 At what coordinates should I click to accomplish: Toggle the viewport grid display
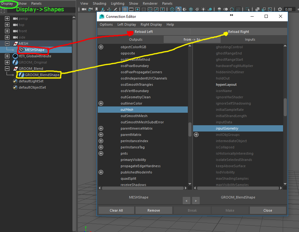[125, 9]
